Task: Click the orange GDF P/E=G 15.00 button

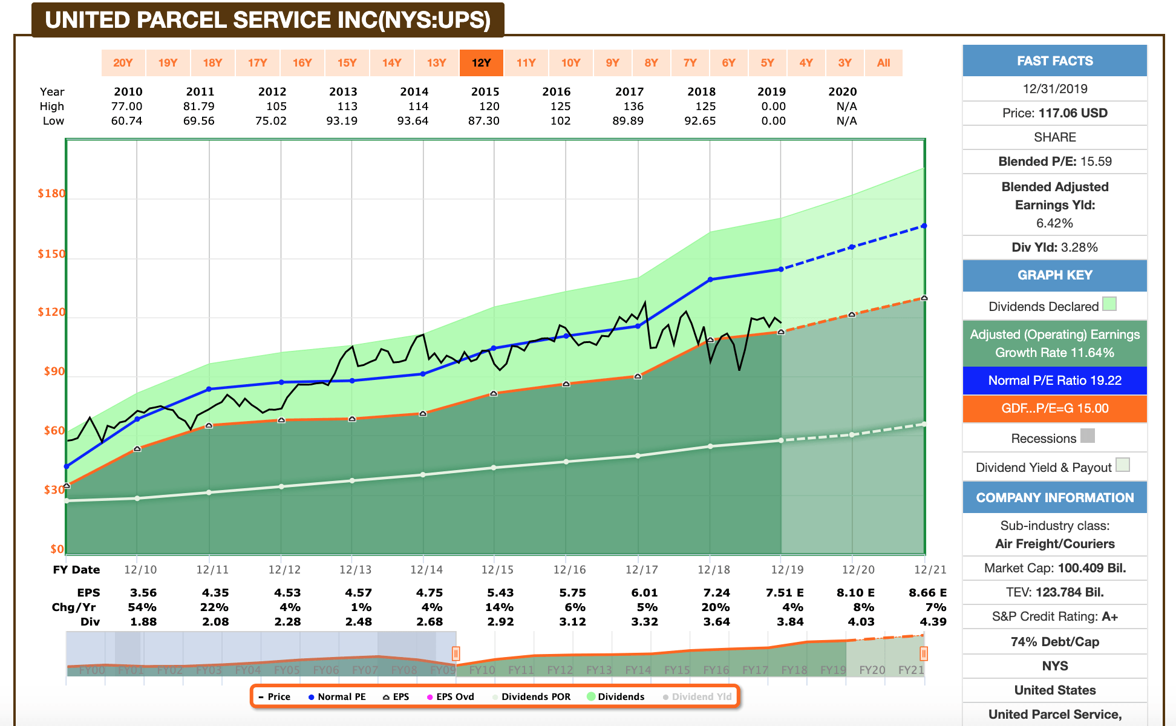Action: click(x=1054, y=408)
